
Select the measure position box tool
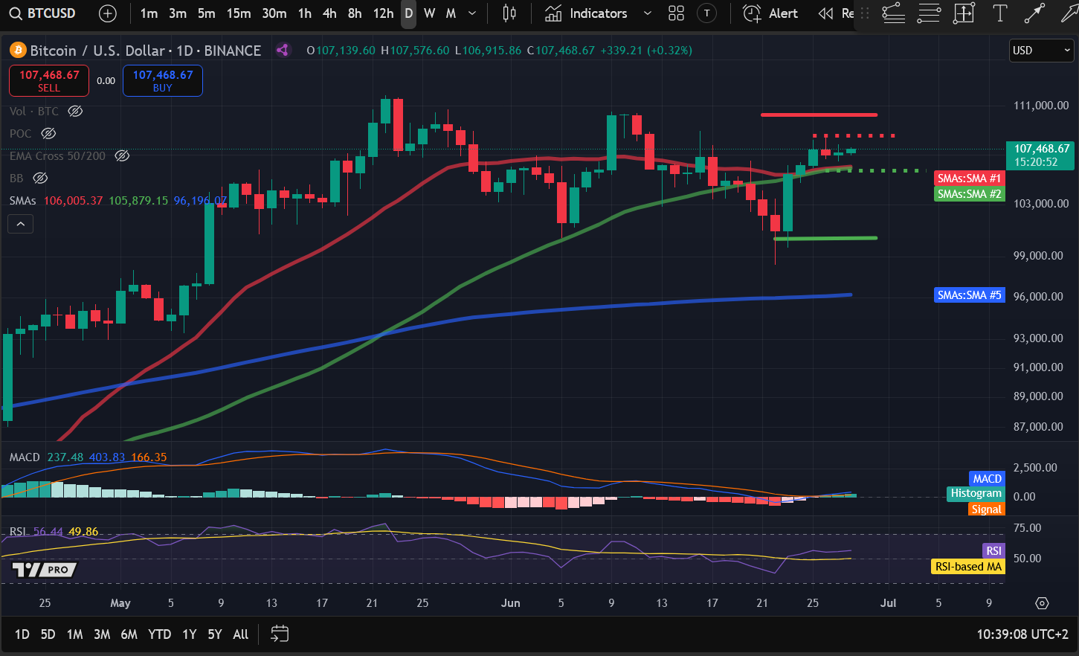point(964,13)
